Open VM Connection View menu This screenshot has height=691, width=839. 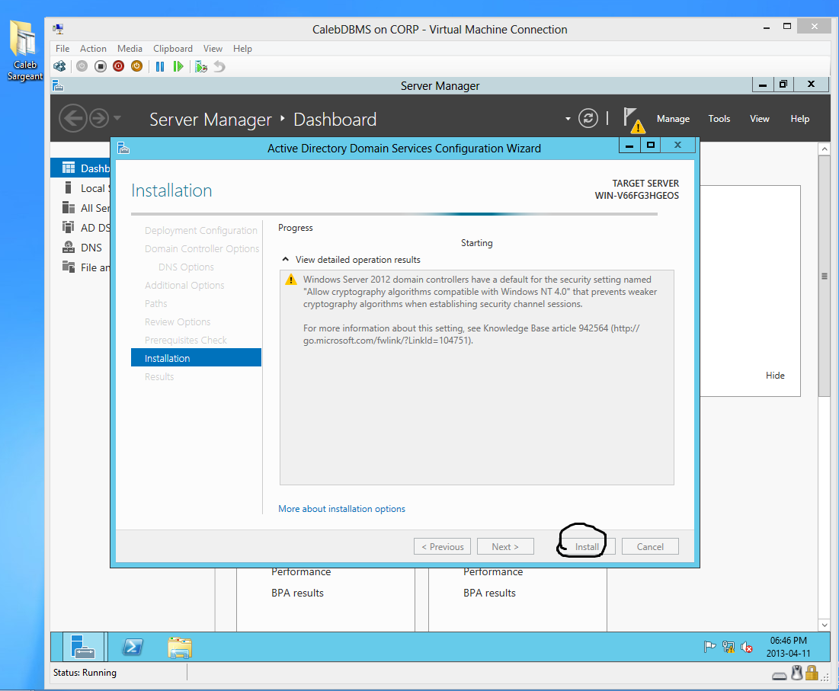213,49
